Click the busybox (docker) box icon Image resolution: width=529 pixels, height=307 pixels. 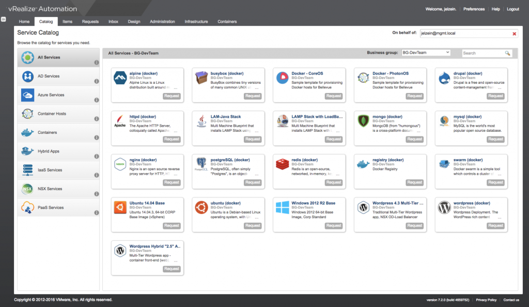coord(201,78)
